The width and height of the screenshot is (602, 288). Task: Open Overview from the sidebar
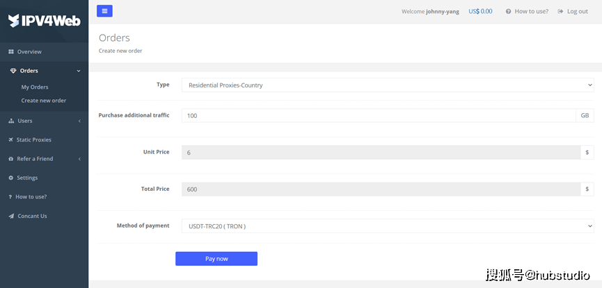pyautogui.click(x=29, y=52)
